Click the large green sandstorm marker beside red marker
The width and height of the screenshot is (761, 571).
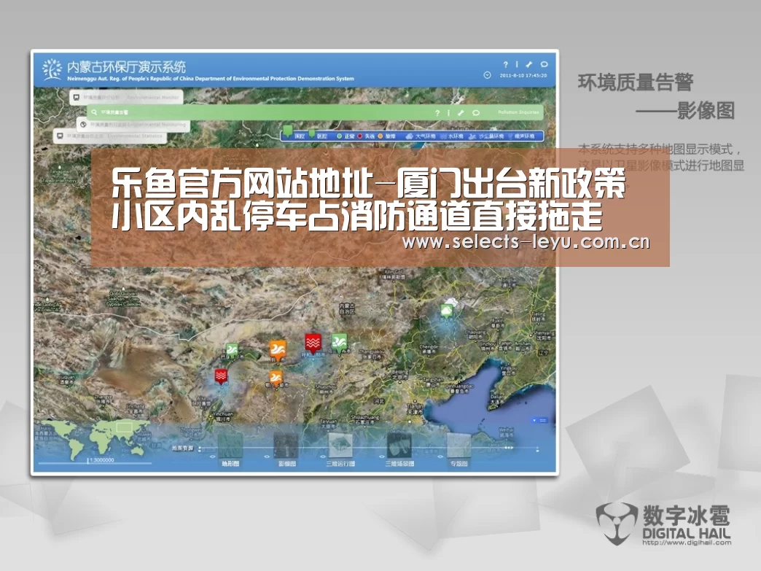tap(339, 343)
